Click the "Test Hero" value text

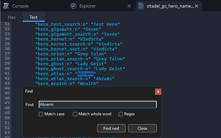pyautogui.click(x=105, y=24)
